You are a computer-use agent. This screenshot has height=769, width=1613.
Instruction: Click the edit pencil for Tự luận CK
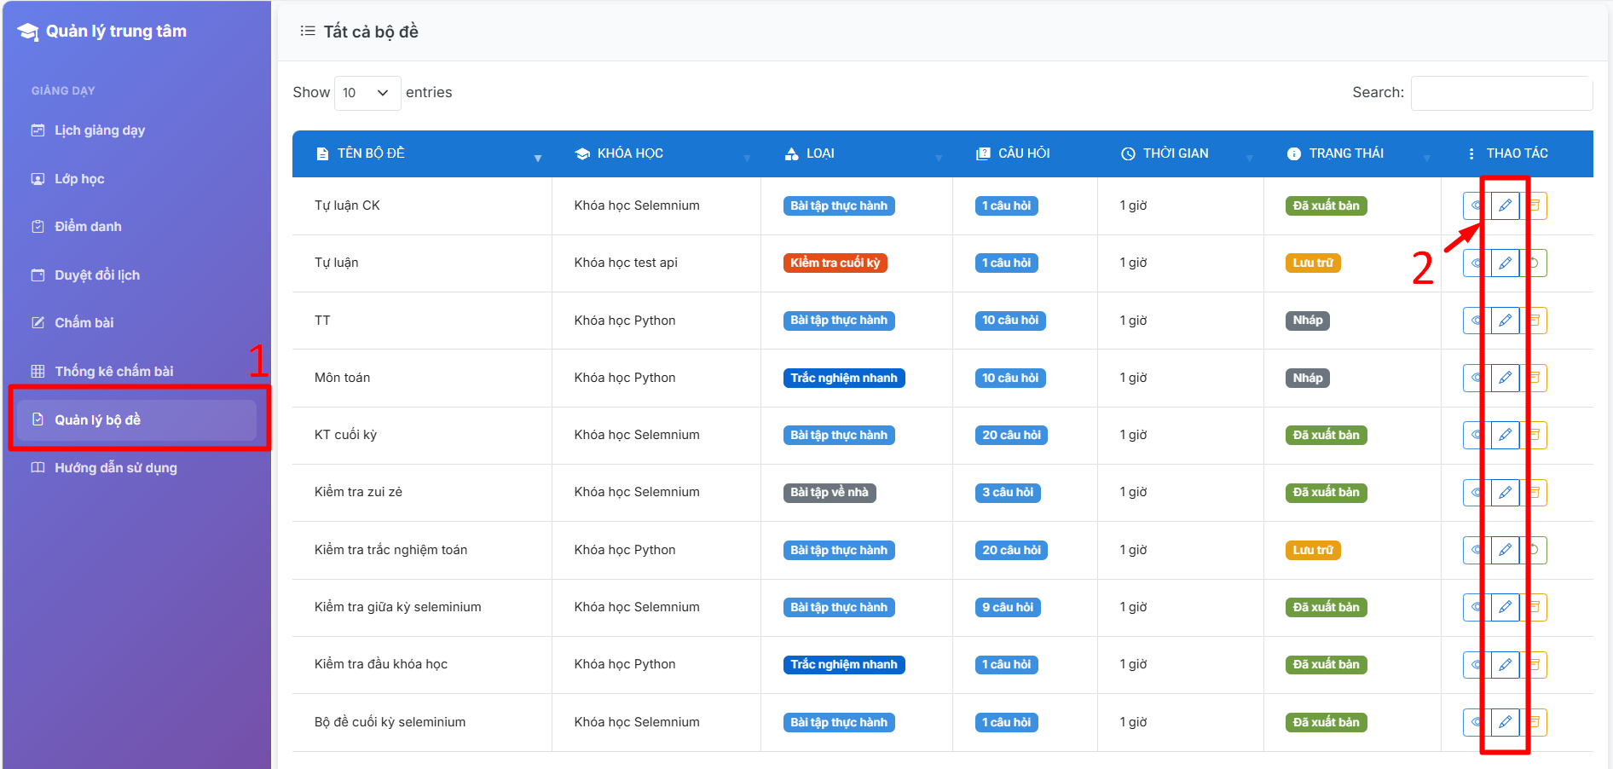point(1505,205)
